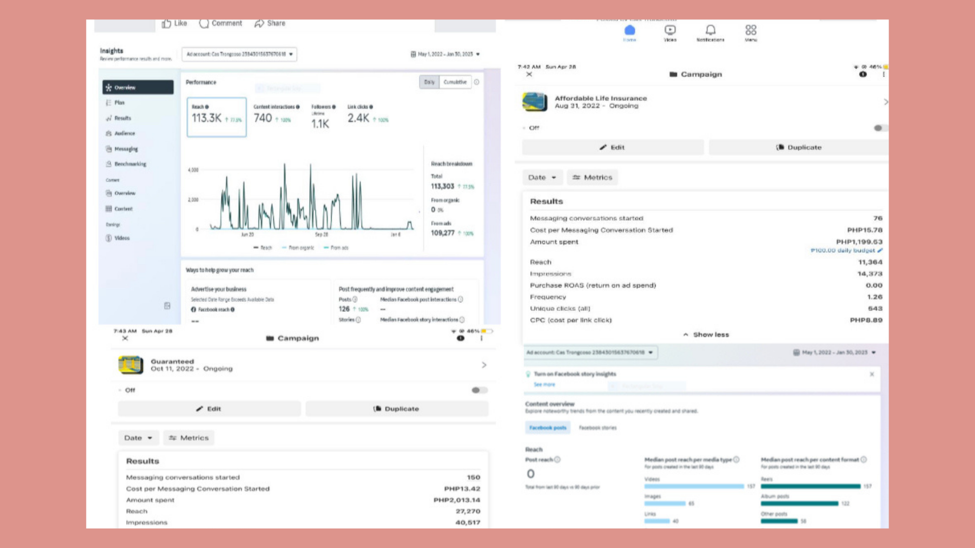Click the alert icon on Affordable Life Insurance header
This screenshot has width=975, height=548.
pyautogui.click(x=863, y=75)
